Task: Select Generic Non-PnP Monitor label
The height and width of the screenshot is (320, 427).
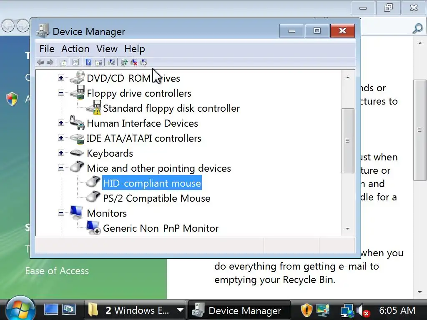Action: point(161,228)
